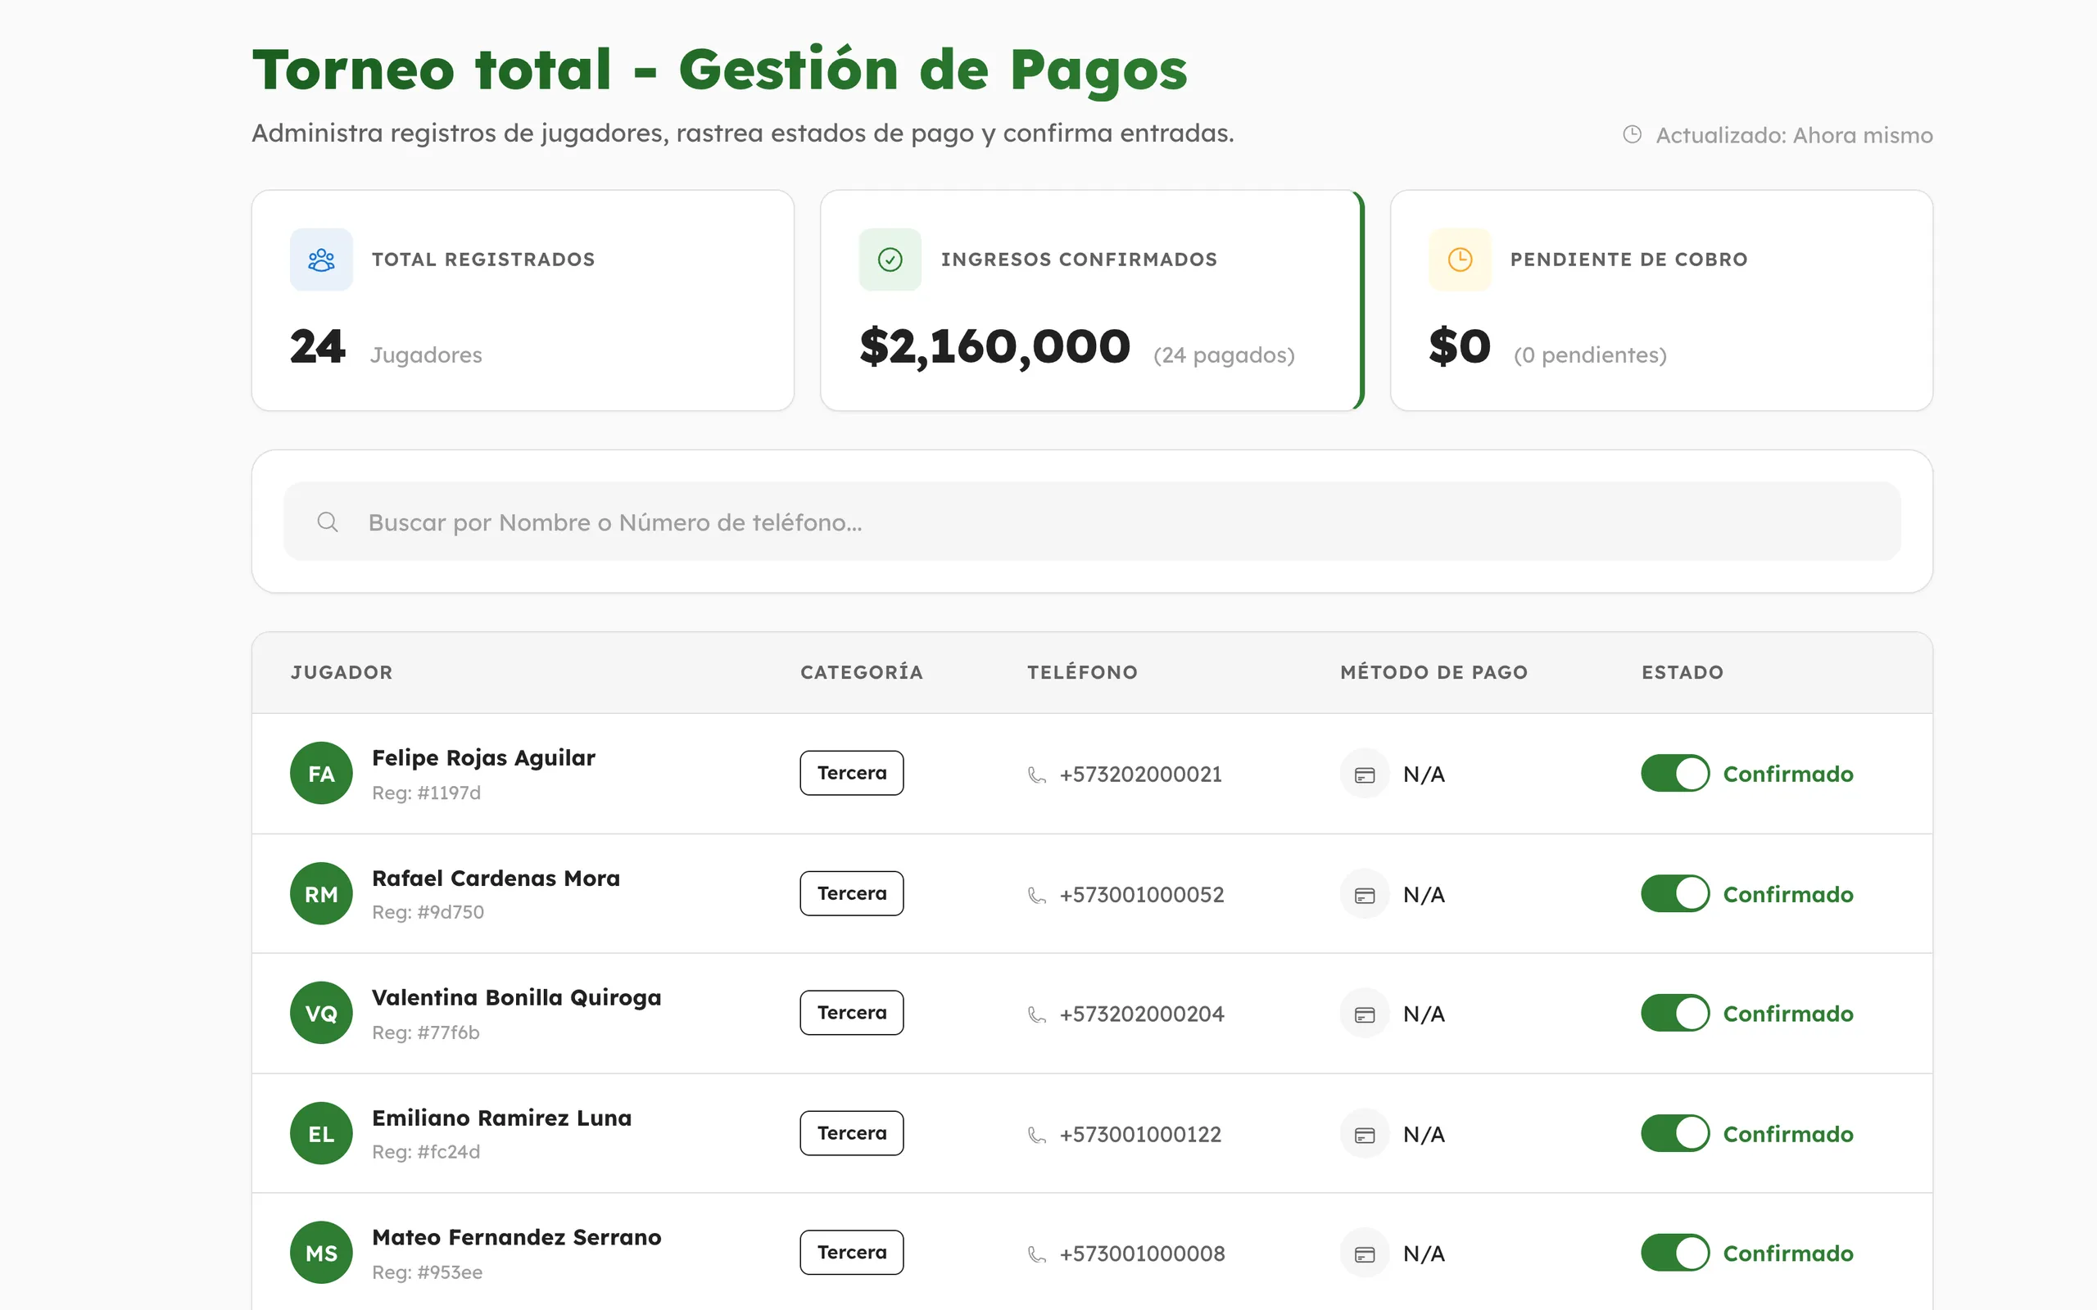The width and height of the screenshot is (2097, 1310).
Task: Click registration code Reg: #77f6b
Action: (x=425, y=1032)
